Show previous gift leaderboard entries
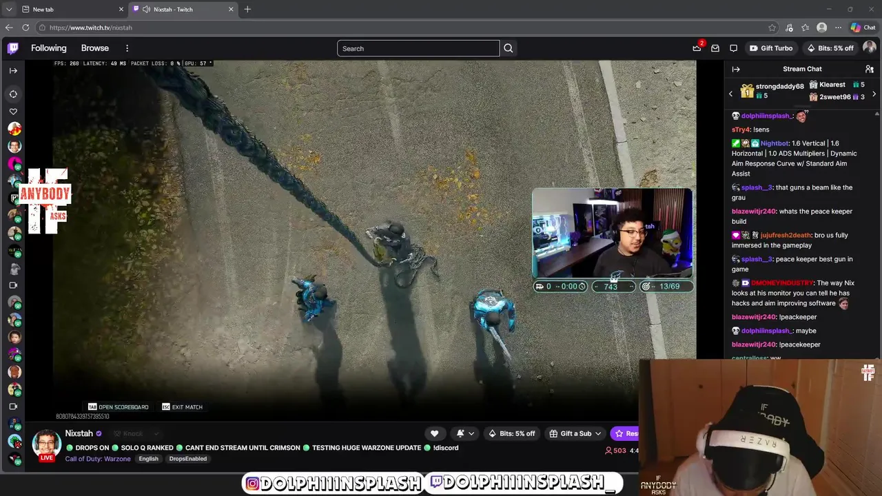 coord(731,94)
